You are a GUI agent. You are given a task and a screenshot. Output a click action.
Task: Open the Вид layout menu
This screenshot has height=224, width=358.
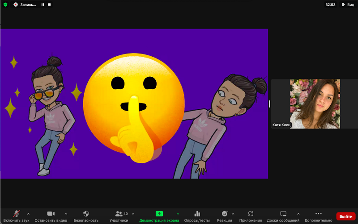[x=348, y=4]
